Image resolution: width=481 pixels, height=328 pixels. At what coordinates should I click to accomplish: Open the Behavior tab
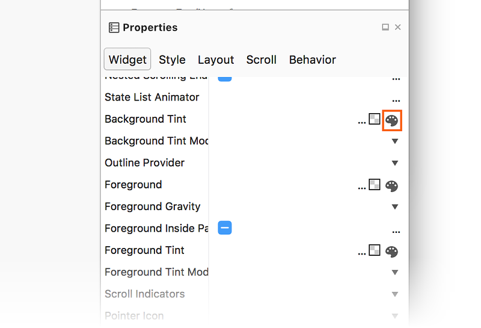313,60
